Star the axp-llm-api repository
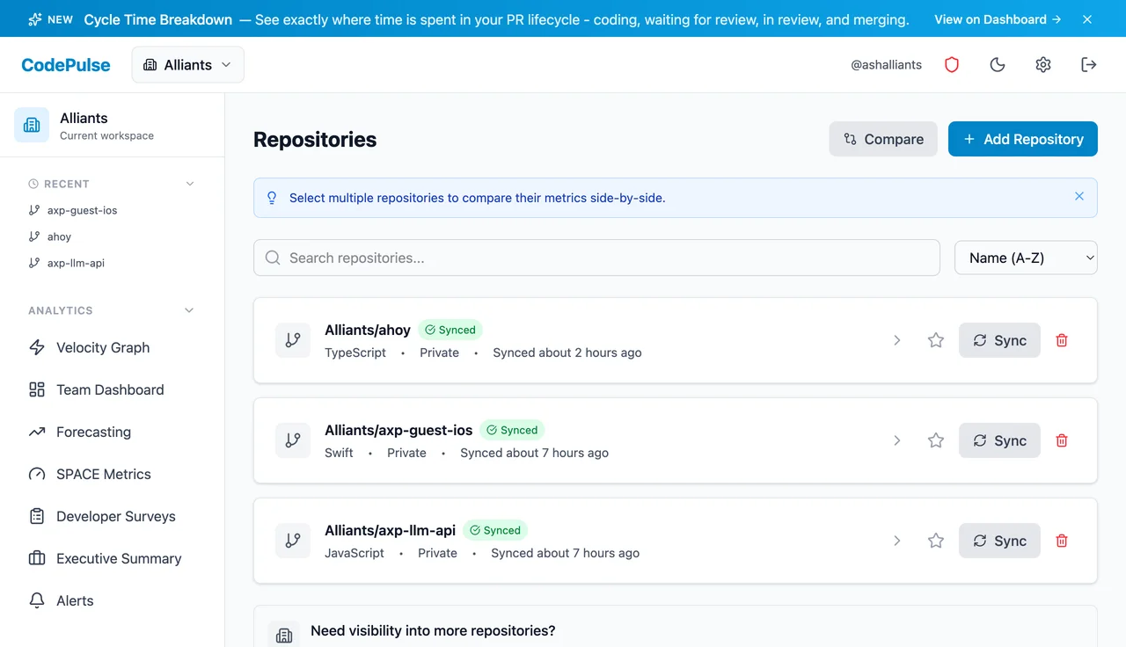This screenshot has height=647, width=1126. tap(935, 541)
